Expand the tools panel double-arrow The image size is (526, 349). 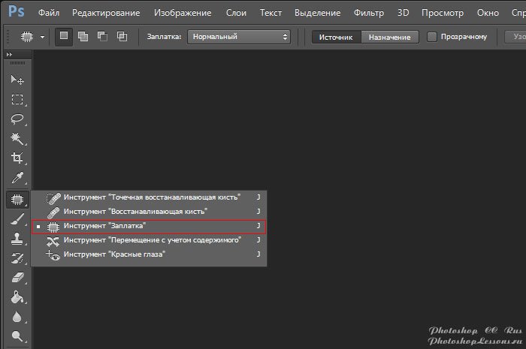9,56
